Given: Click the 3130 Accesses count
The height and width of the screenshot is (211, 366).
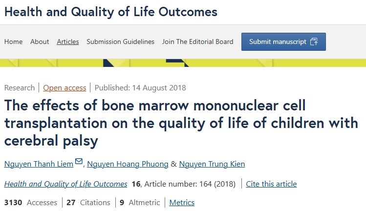Looking at the screenshot, I should 30,203.
